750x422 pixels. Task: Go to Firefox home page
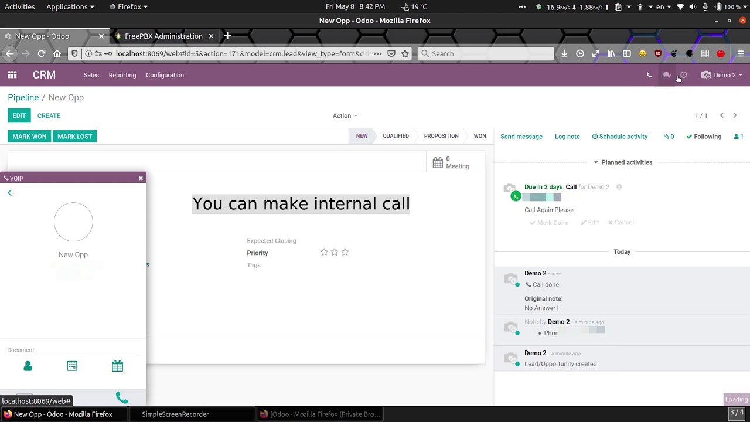(x=57, y=53)
